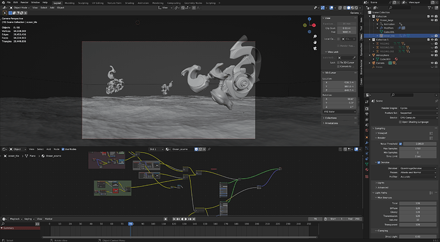Open the Scene properties tab icon

[367, 125]
